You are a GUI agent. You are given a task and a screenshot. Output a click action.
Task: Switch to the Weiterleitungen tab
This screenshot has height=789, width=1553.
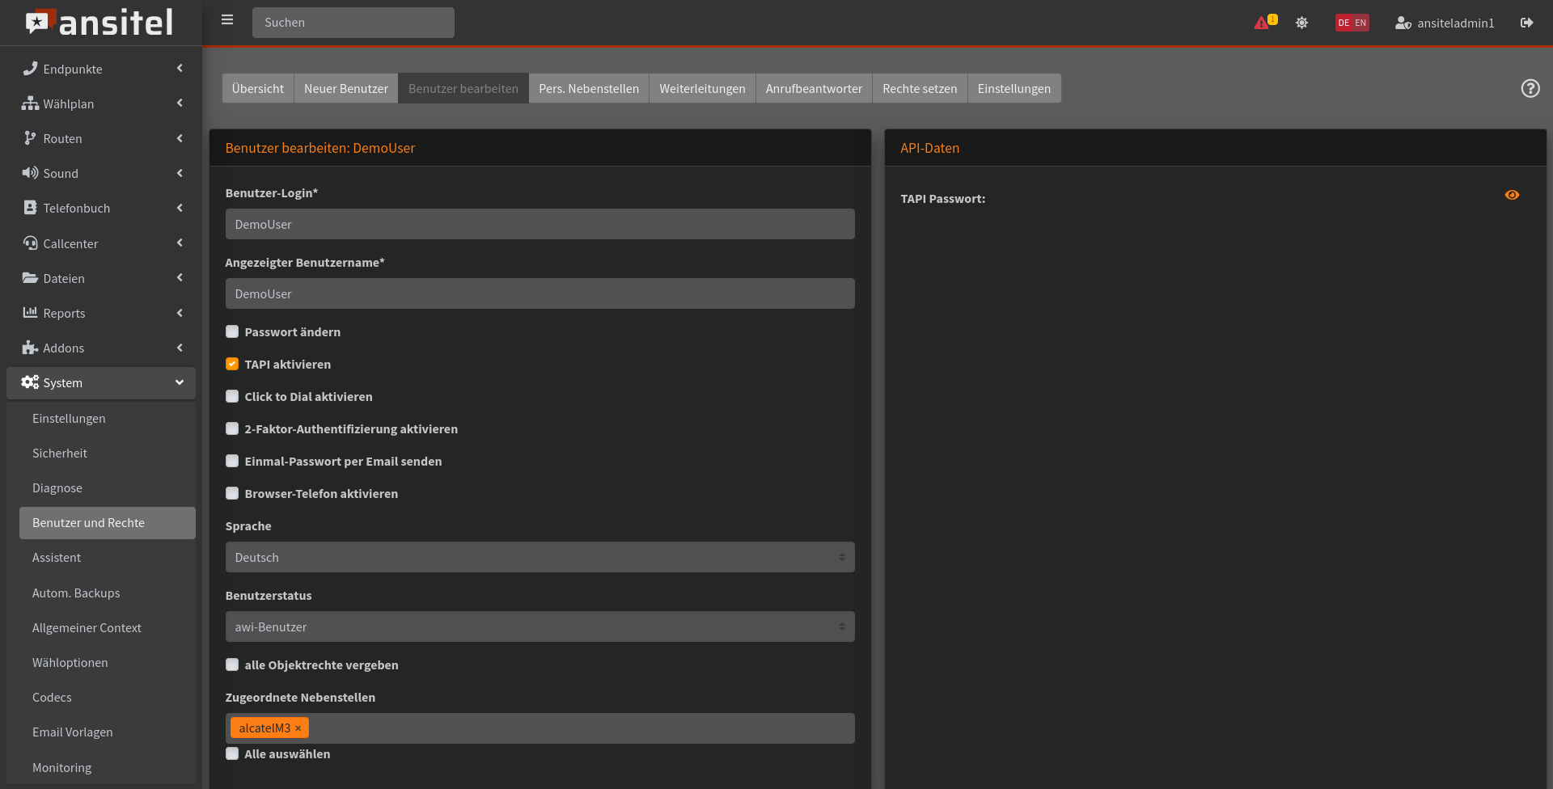pos(701,89)
